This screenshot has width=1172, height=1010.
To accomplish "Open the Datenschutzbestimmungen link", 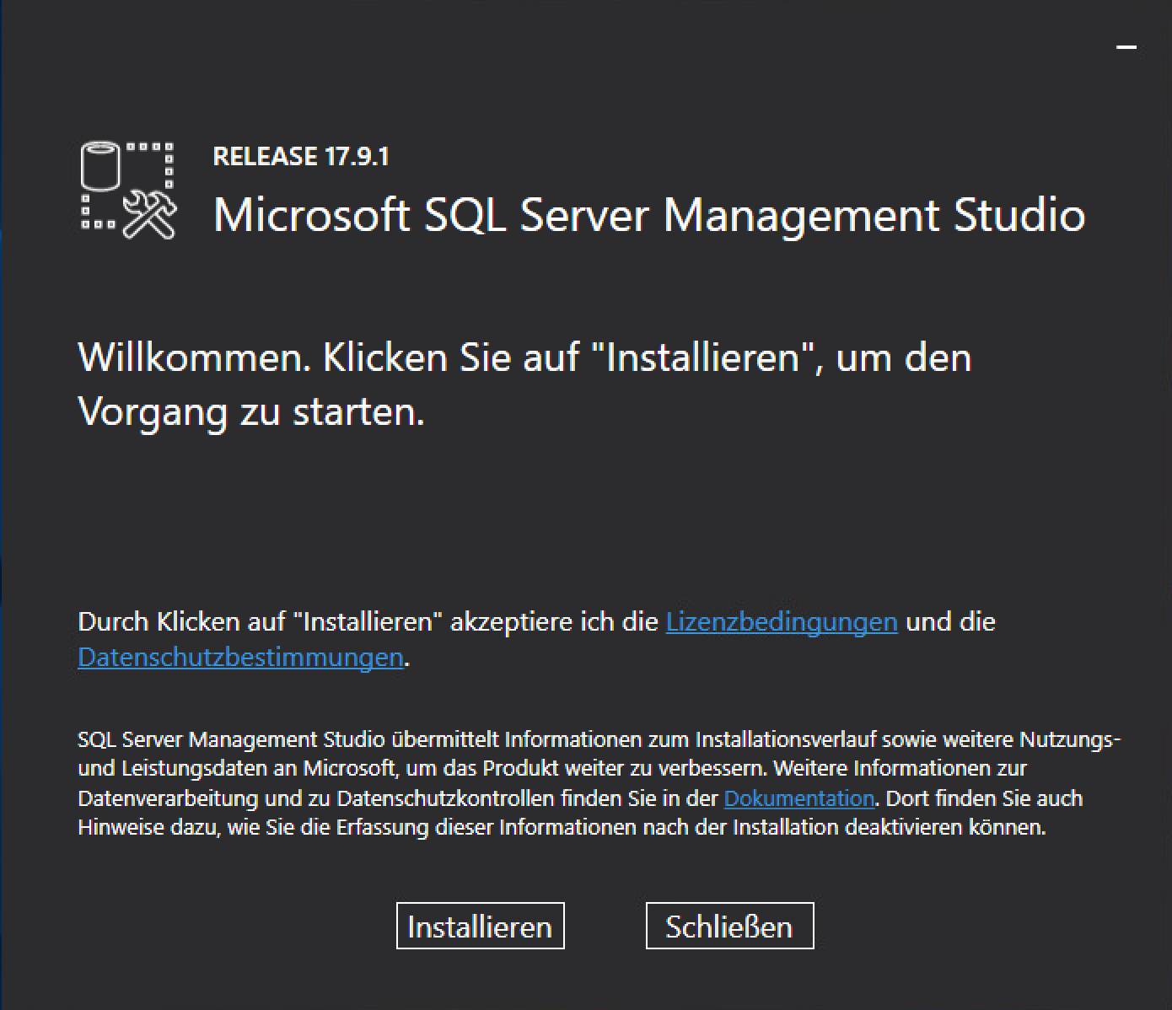I will tap(240, 657).
